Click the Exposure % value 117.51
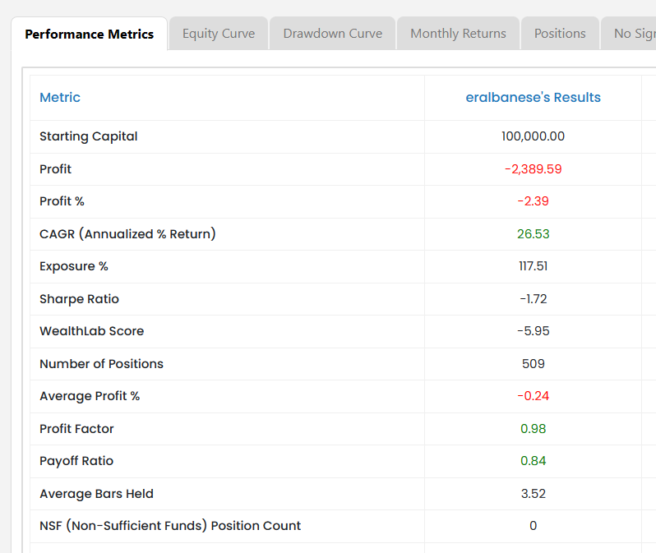 (x=533, y=266)
